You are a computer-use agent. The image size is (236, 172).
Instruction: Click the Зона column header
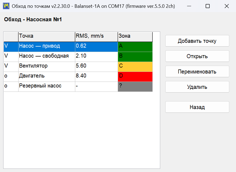click(135, 37)
